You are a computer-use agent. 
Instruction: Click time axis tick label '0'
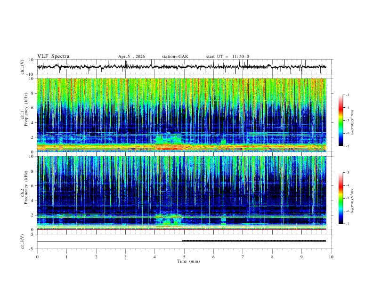coord(37,257)
